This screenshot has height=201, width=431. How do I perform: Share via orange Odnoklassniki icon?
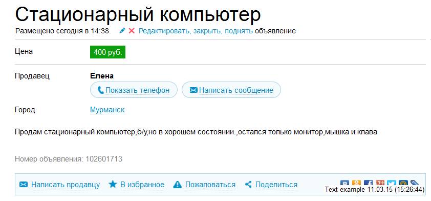click(x=356, y=183)
